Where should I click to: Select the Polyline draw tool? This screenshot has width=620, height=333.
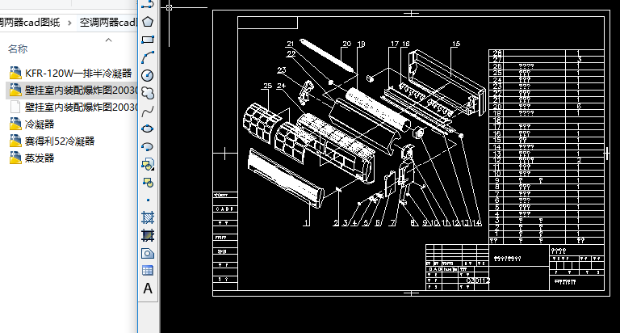coord(148,5)
